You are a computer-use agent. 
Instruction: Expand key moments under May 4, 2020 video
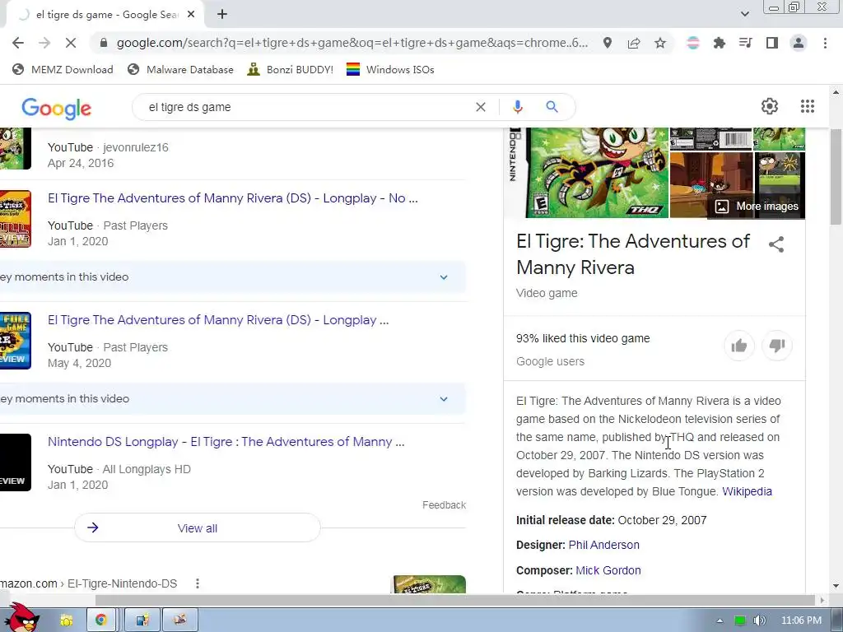click(444, 399)
